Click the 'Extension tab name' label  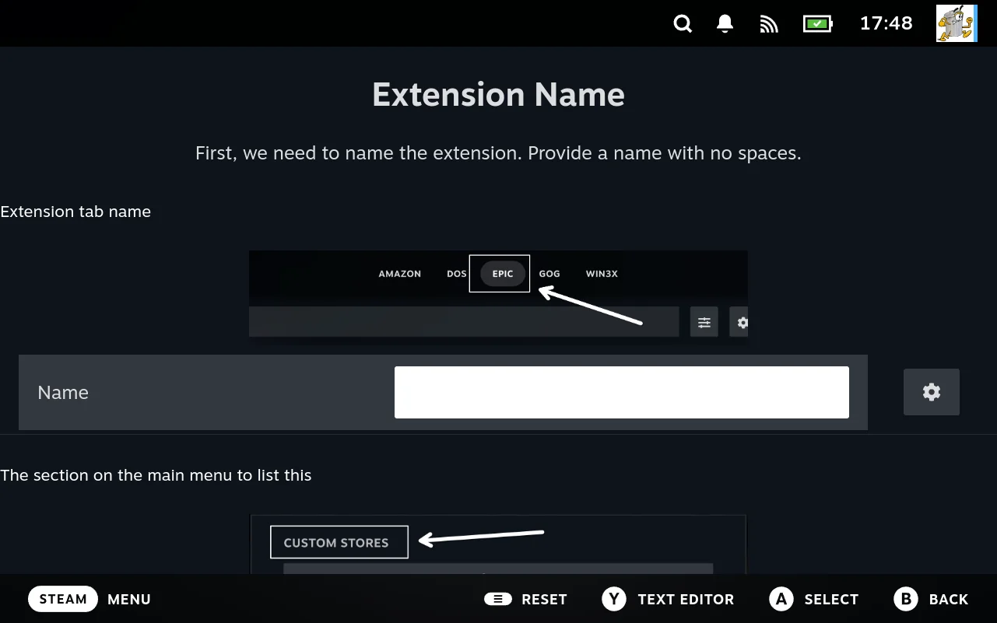coord(75,212)
